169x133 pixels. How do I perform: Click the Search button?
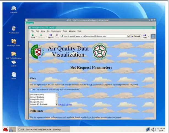[136, 36]
